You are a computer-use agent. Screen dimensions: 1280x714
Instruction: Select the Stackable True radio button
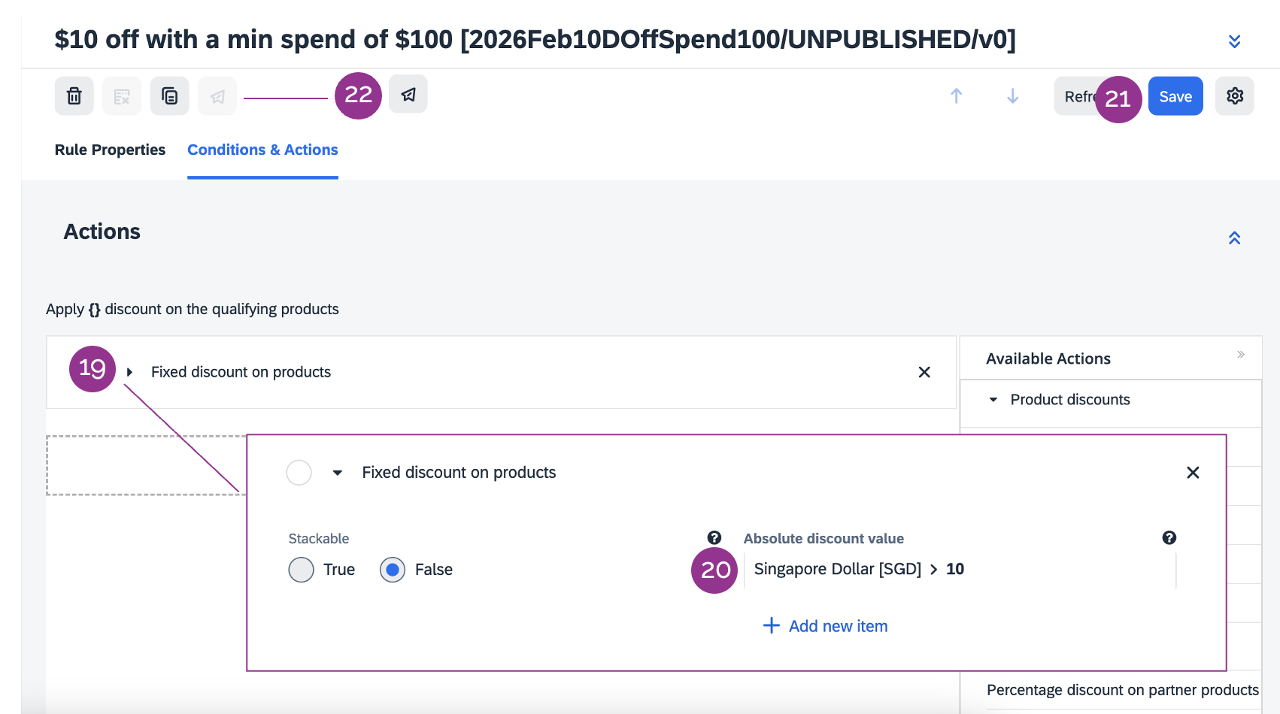click(301, 570)
